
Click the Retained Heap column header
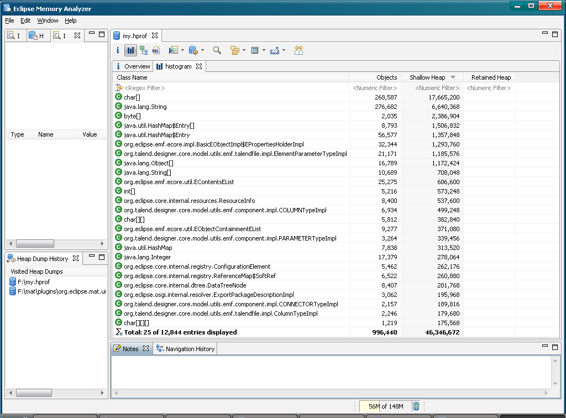491,77
